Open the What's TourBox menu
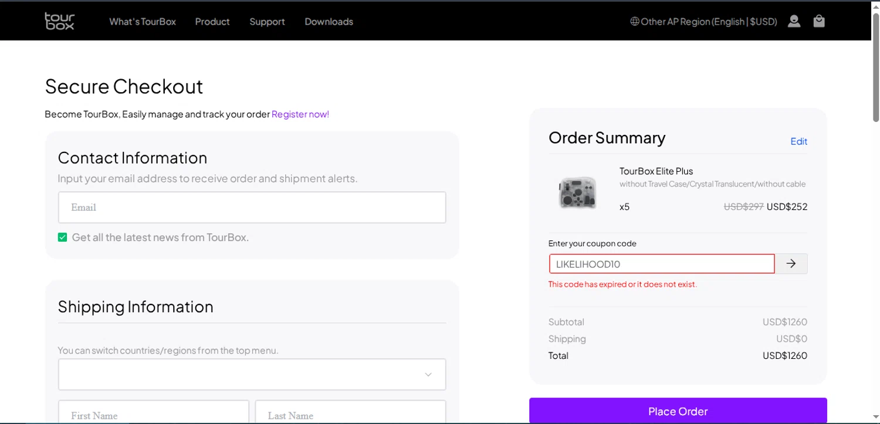880x424 pixels. 143,22
